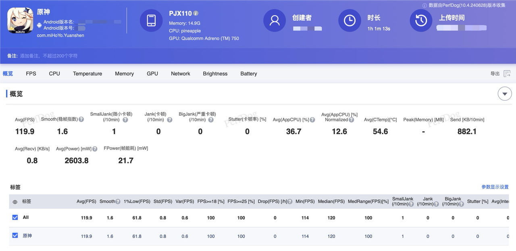
Task: Click the creator user icon
Action: point(275,21)
